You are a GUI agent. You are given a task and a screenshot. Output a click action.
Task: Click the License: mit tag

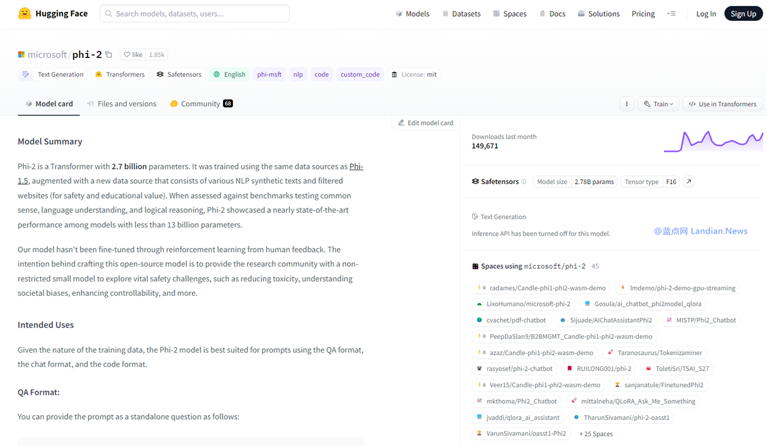point(414,74)
